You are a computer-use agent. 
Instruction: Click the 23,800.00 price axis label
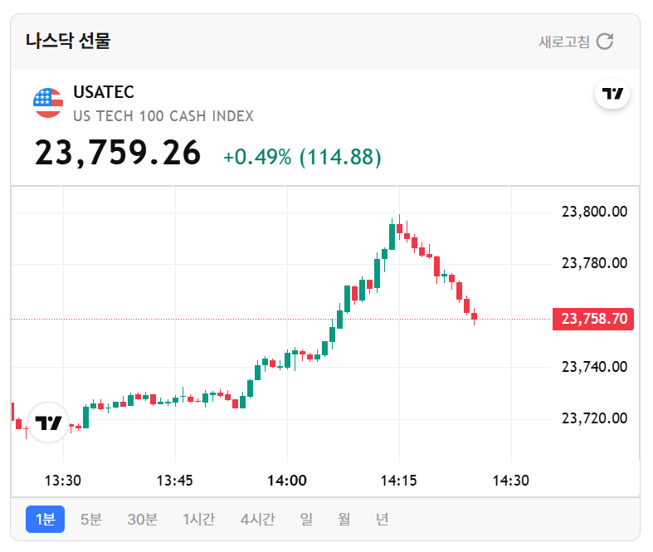pos(594,212)
